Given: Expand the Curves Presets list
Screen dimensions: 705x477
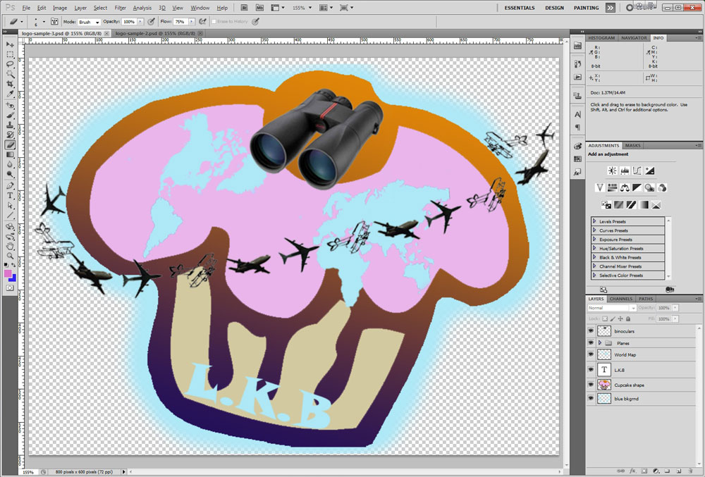Looking at the screenshot, I should tap(594, 230).
